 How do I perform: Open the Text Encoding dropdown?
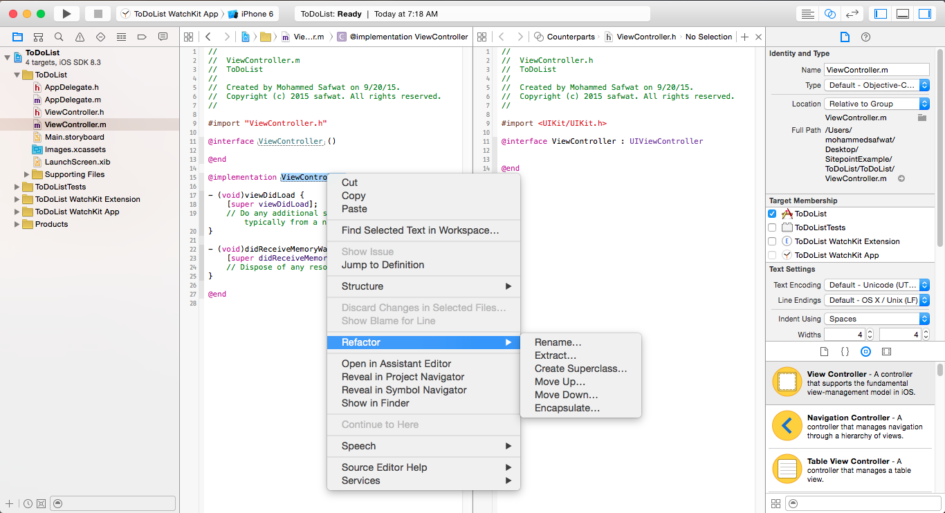click(877, 285)
